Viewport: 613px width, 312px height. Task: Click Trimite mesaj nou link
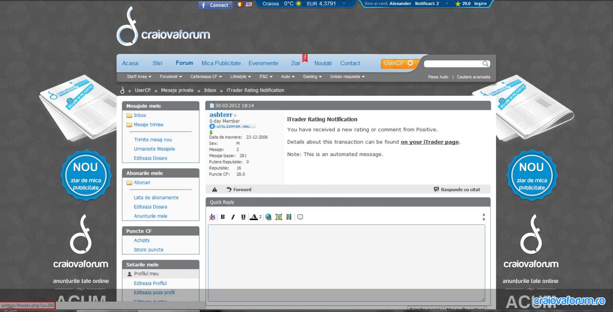click(x=153, y=140)
